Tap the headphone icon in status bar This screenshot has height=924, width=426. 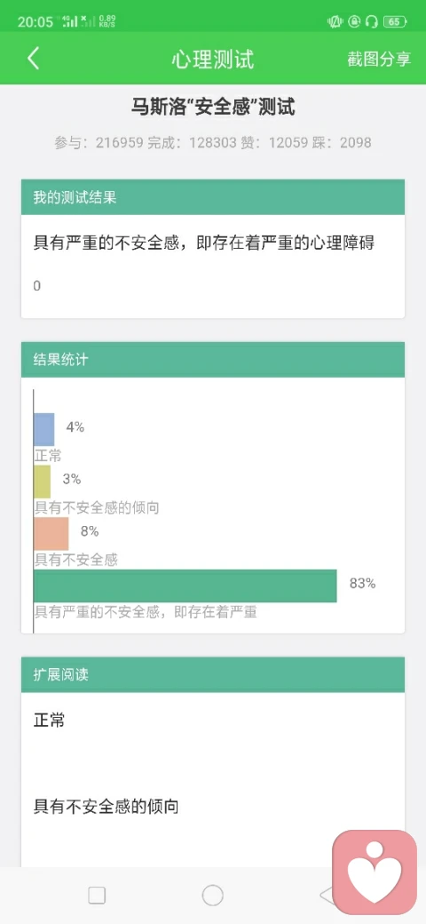371,22
